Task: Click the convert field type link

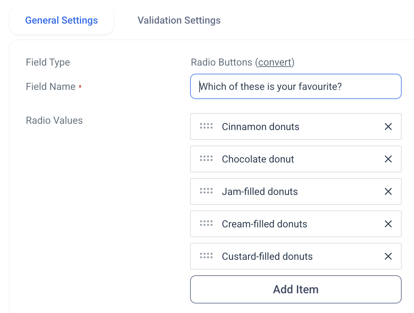Action: [x=275, y=62]
